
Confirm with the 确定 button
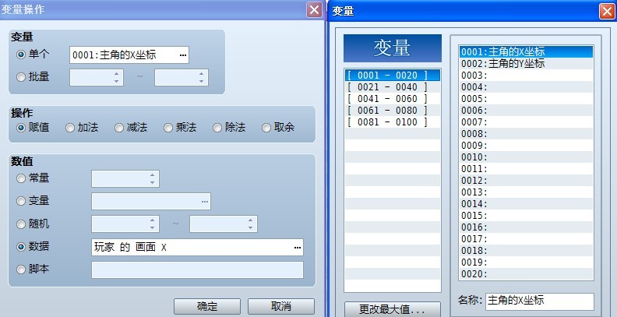click(x=207, y=306)
